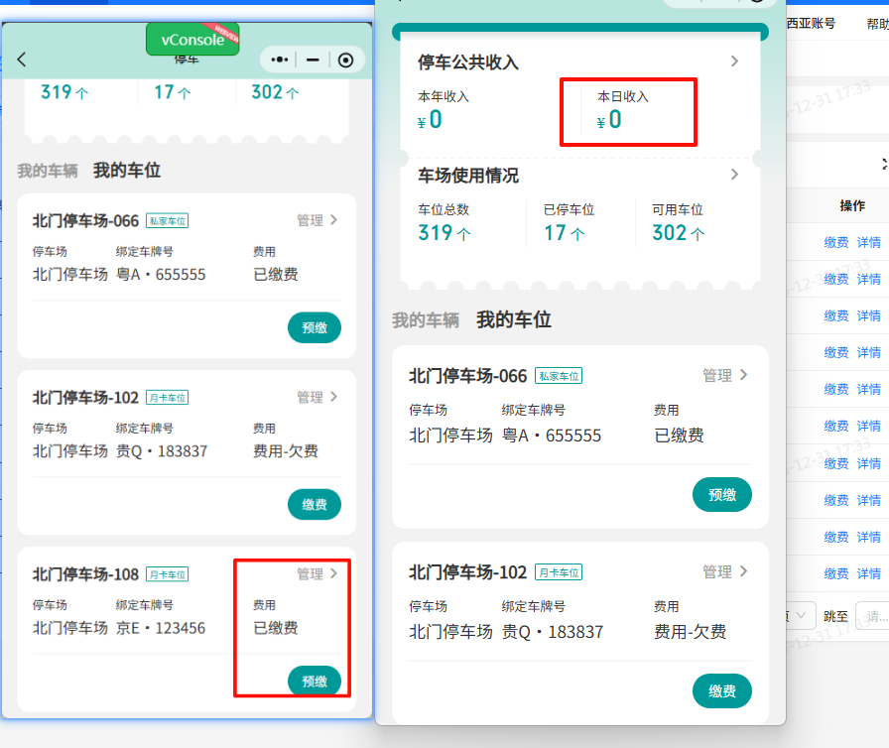Open the vConsole debug panel

[x=191, y=40]
